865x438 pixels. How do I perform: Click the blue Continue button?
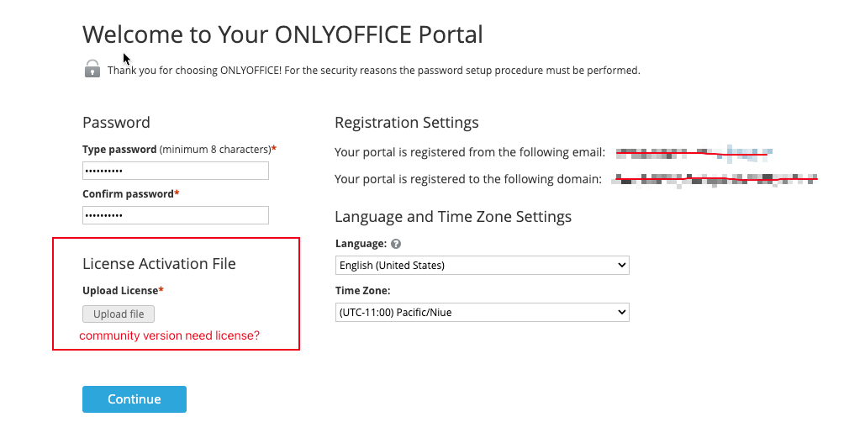[x=134, y=399]
